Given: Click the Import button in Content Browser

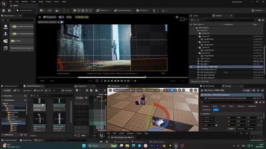Looking at the screenshot, I should click(x=27, y=91).
